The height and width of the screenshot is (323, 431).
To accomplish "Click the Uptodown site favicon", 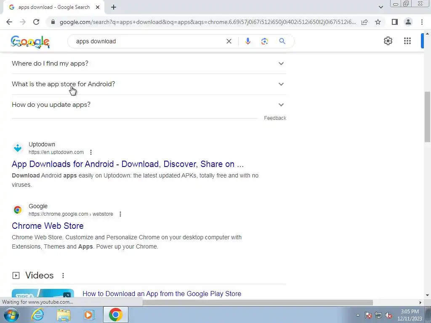I will click(x=18, y=148).
